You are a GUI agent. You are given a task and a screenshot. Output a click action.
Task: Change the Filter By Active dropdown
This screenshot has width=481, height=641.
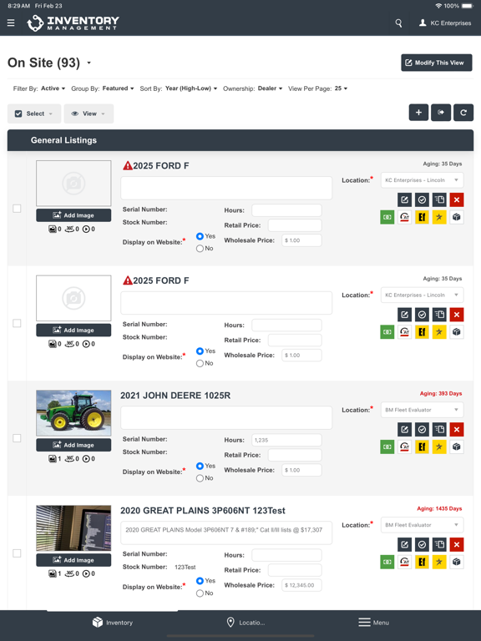(x=53, y=88)
